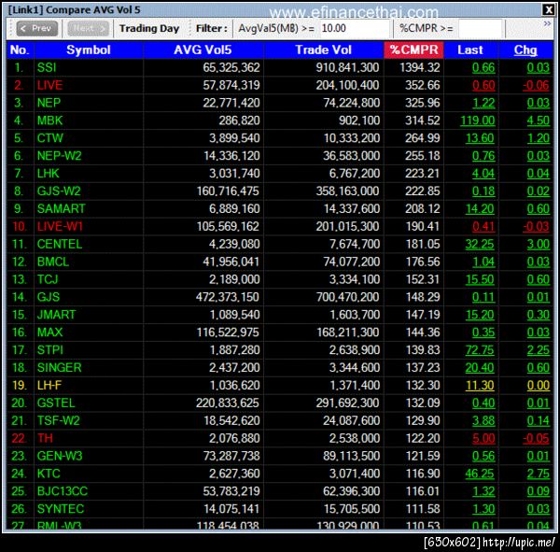Select the BJC13CC symbol

(x=63, y=491)
